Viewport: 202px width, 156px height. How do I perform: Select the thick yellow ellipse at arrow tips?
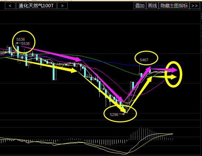173,74
